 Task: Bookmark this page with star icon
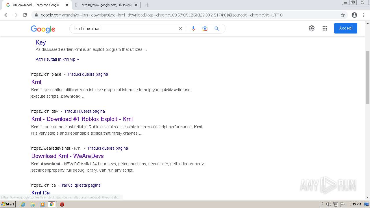point(343,15)
